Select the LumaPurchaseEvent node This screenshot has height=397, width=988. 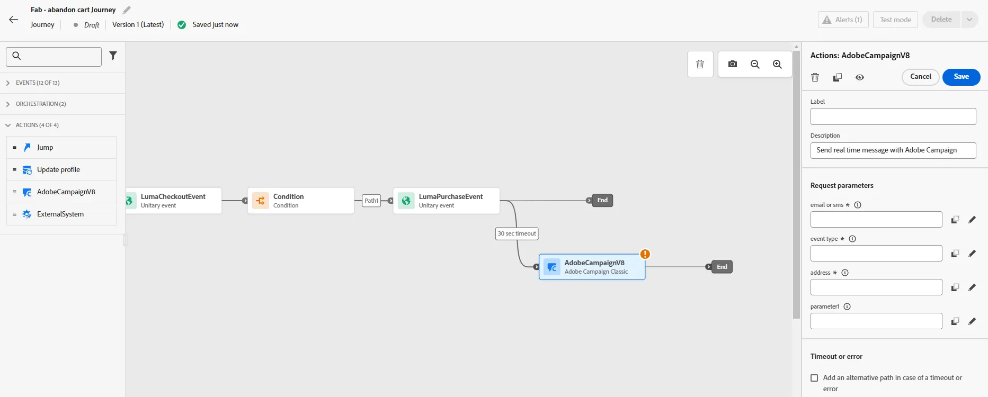pos(447,201)
